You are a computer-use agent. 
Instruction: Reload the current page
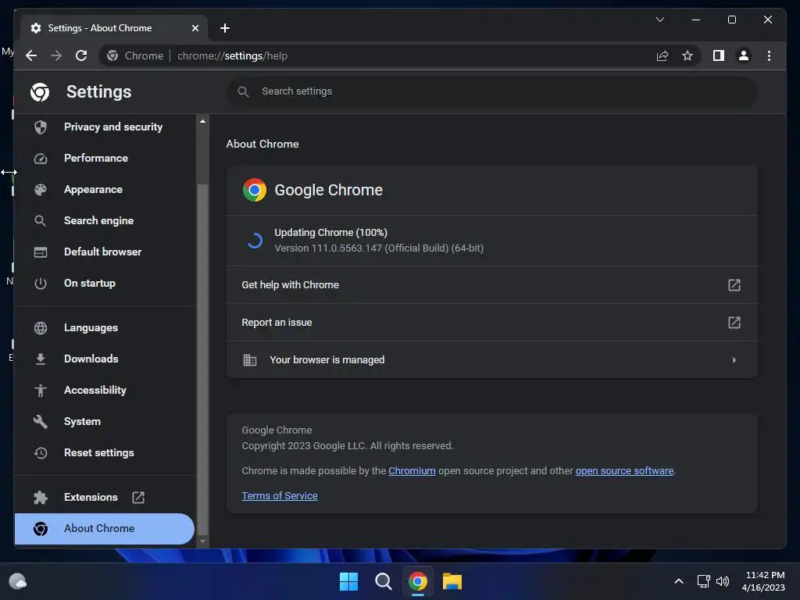click(x=81, y=55)
